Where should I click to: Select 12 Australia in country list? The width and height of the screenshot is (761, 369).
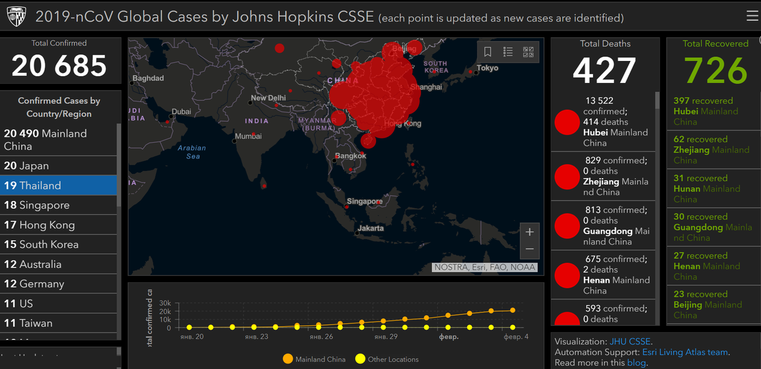pos(58,264)
